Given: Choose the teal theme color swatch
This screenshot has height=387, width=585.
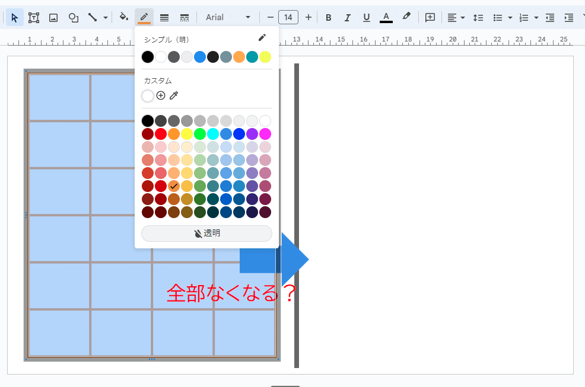Looking at the screenshot, I should tap(252, 57).
